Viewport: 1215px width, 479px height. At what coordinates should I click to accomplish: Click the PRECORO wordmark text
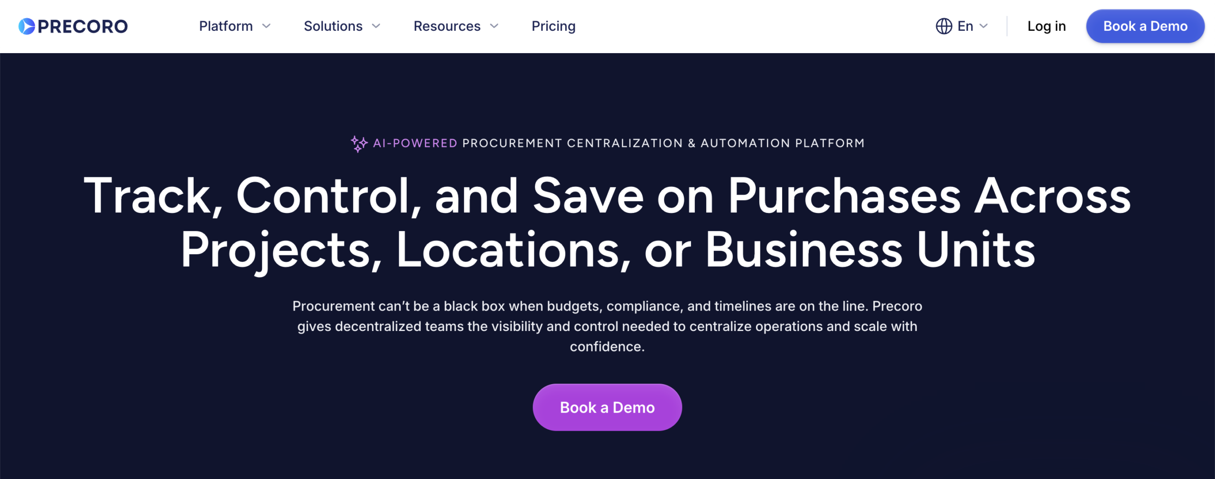[x=83, y=27]
